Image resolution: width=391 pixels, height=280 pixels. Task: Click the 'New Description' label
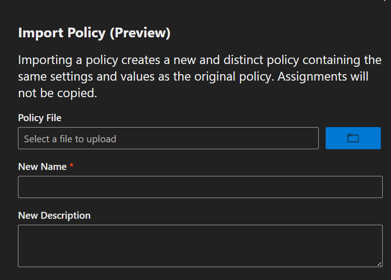click(54, 216)
